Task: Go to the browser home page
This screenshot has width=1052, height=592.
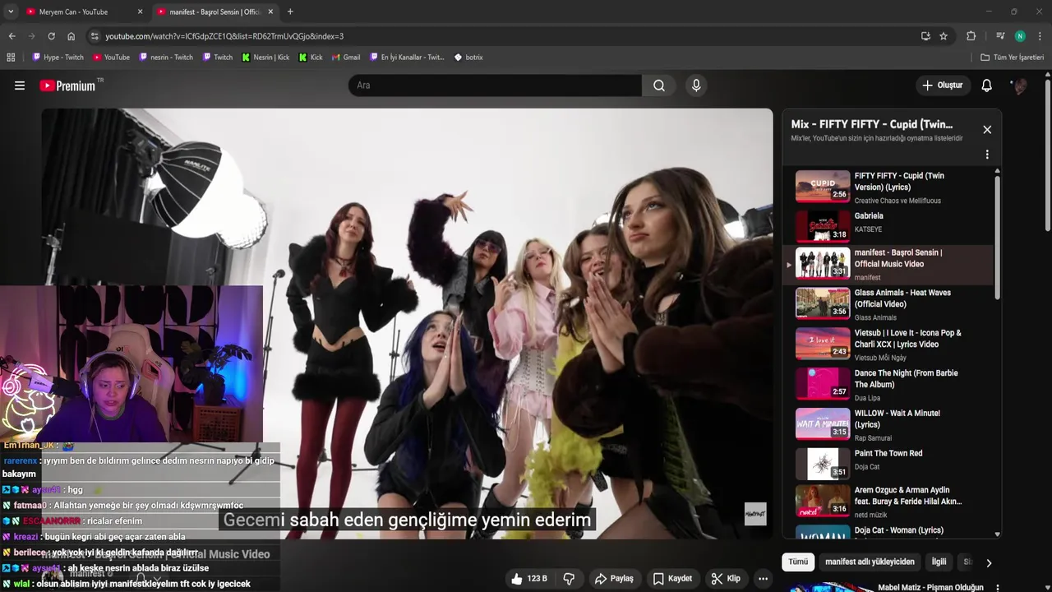Action: tap(71, 36)
